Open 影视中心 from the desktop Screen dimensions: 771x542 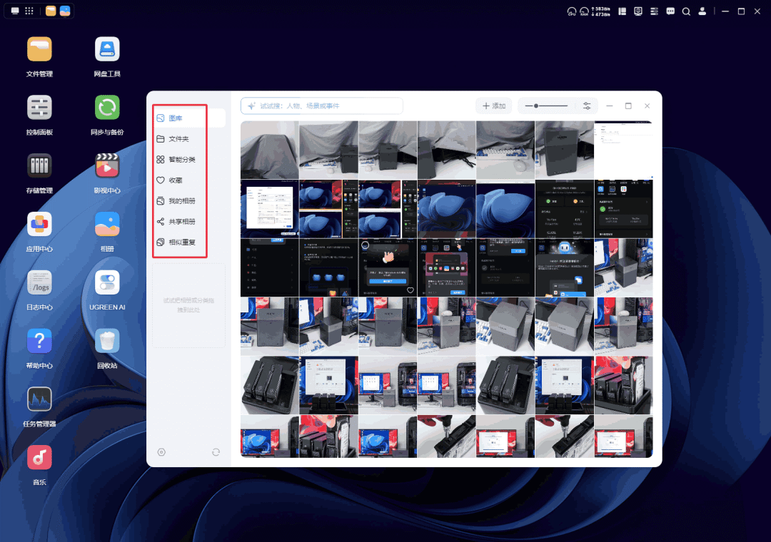click(x=107, y=165)
